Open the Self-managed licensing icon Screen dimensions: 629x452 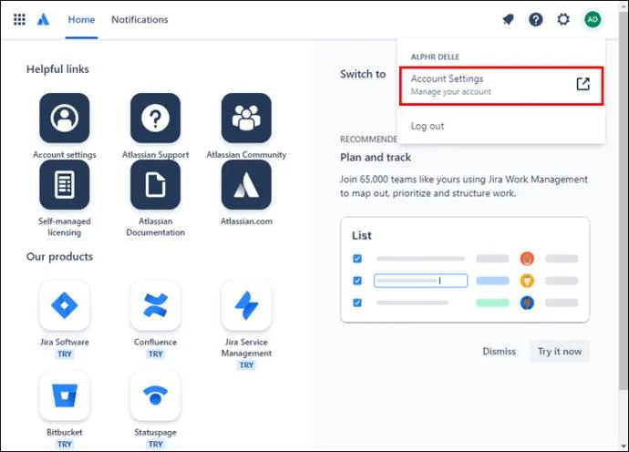tap(65, 184)
